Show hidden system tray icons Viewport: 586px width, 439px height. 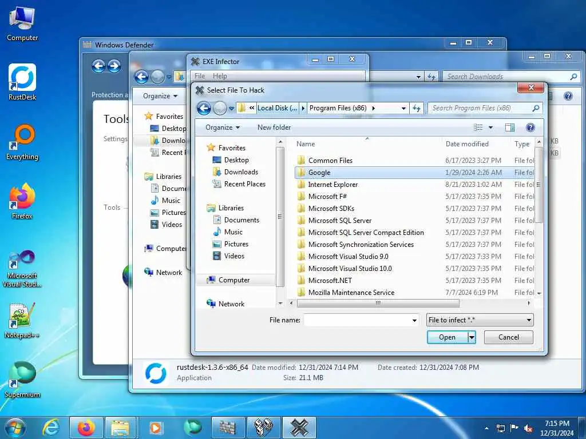click(x=486, y=428)
